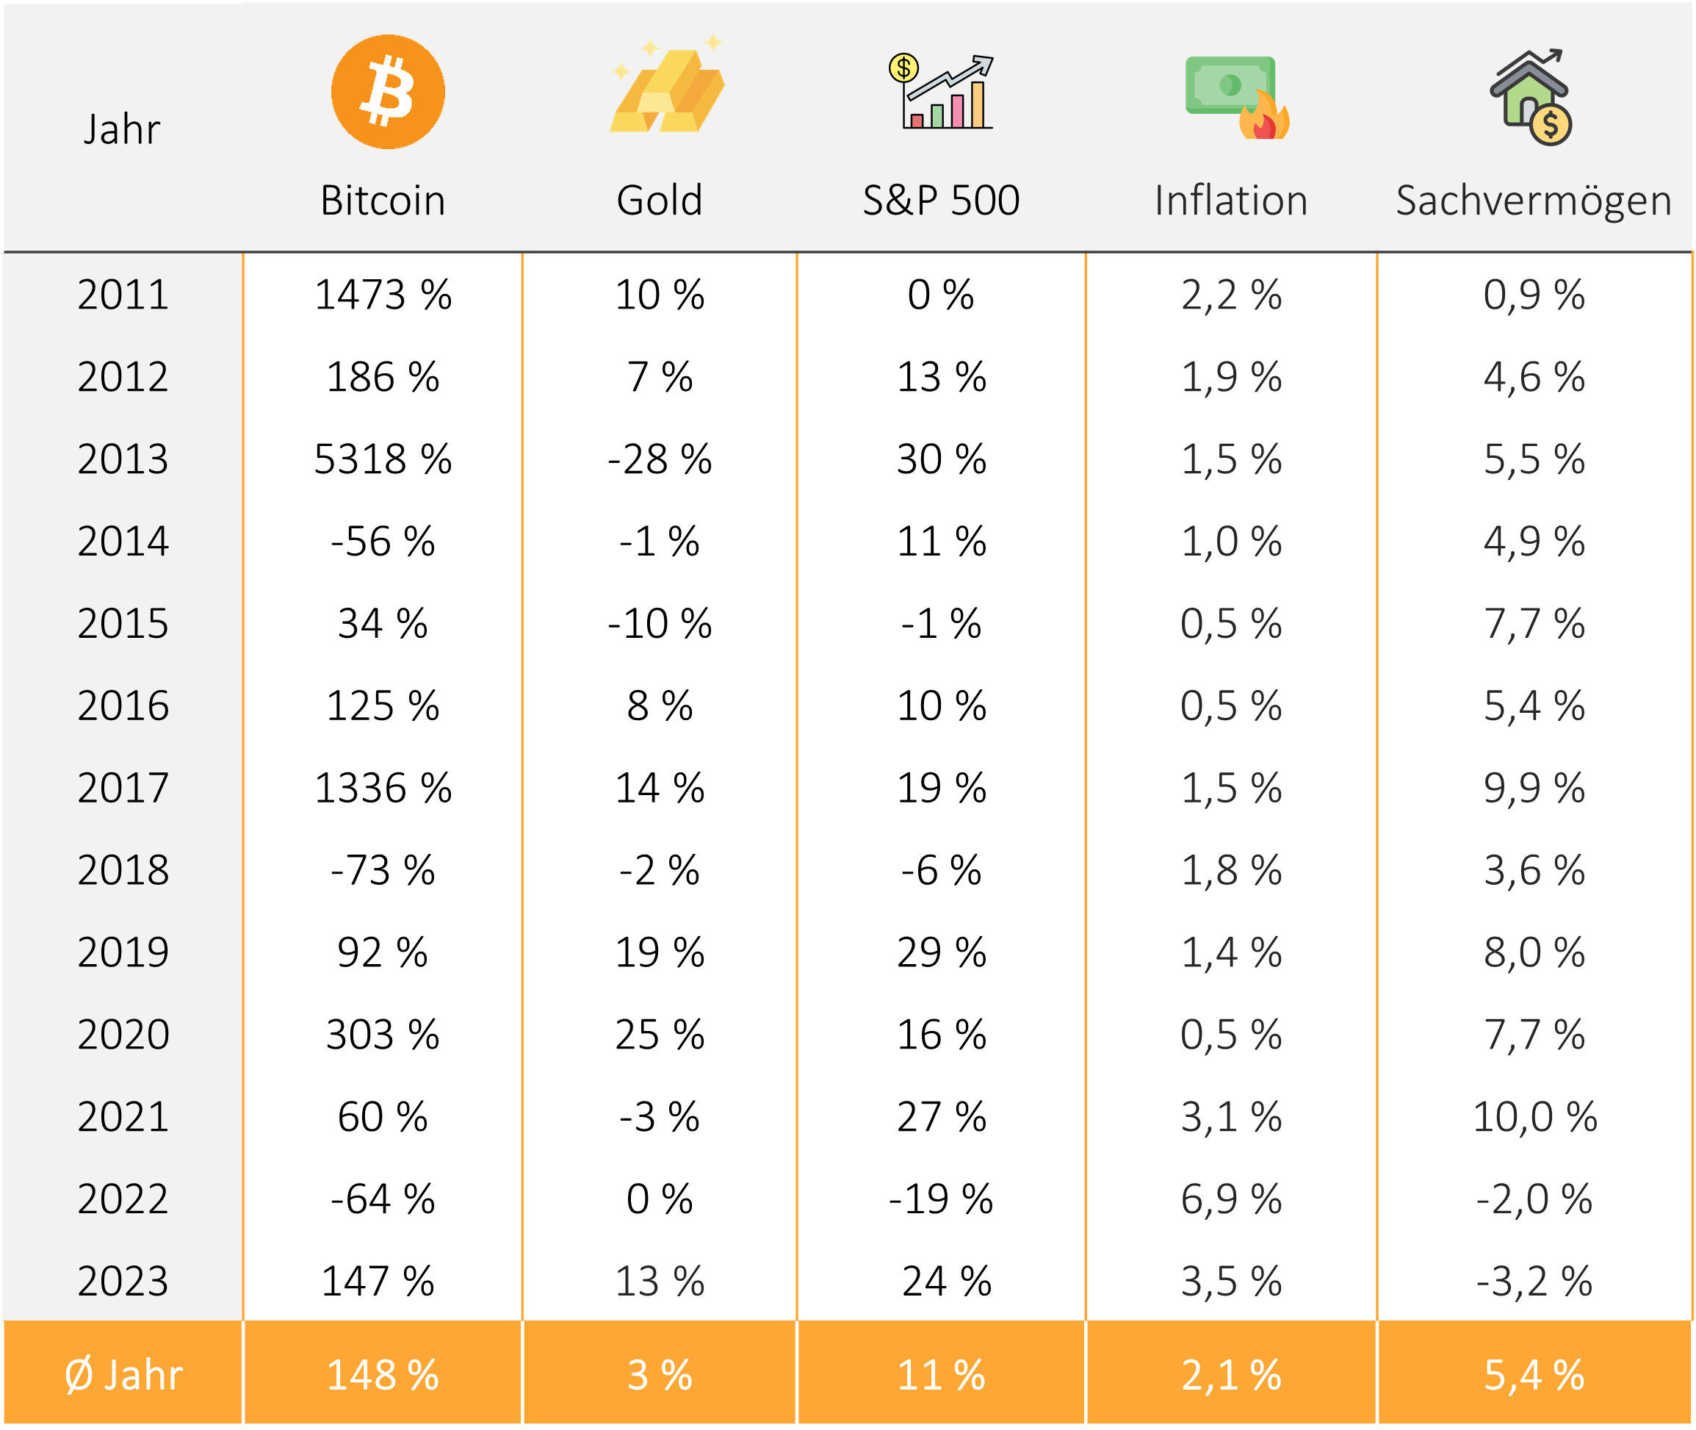1696x1430 pixels.
Task: Click the 2020 year row label
Action: click(x=123, y=1035)
